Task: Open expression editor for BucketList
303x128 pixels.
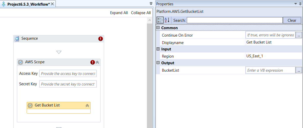Action: pyautogui.click(x=299, y=70)
